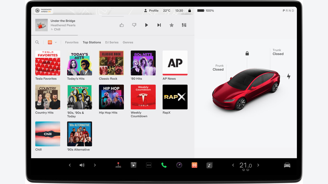Open the Trunk via its label

[278, 52]
